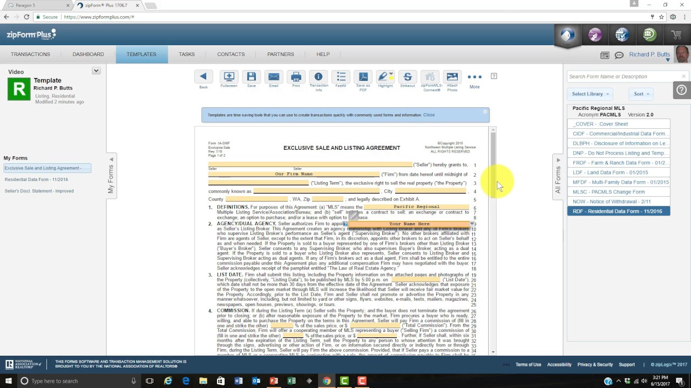Open Exclusive Sale and Listing Agreement form

click(x=48, y=168)
